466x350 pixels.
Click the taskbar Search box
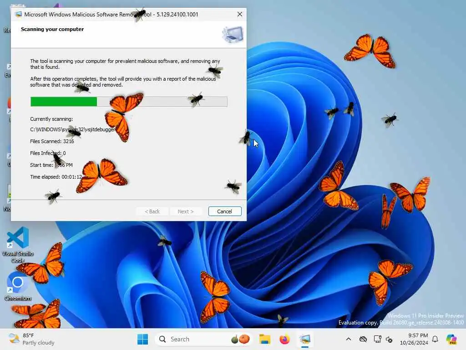click(204, 339)
